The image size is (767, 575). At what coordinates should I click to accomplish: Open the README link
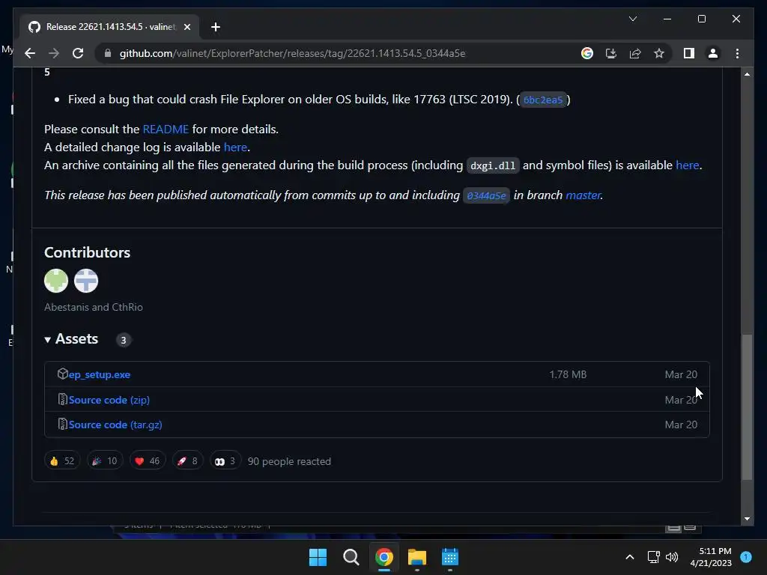coord(166,129)
